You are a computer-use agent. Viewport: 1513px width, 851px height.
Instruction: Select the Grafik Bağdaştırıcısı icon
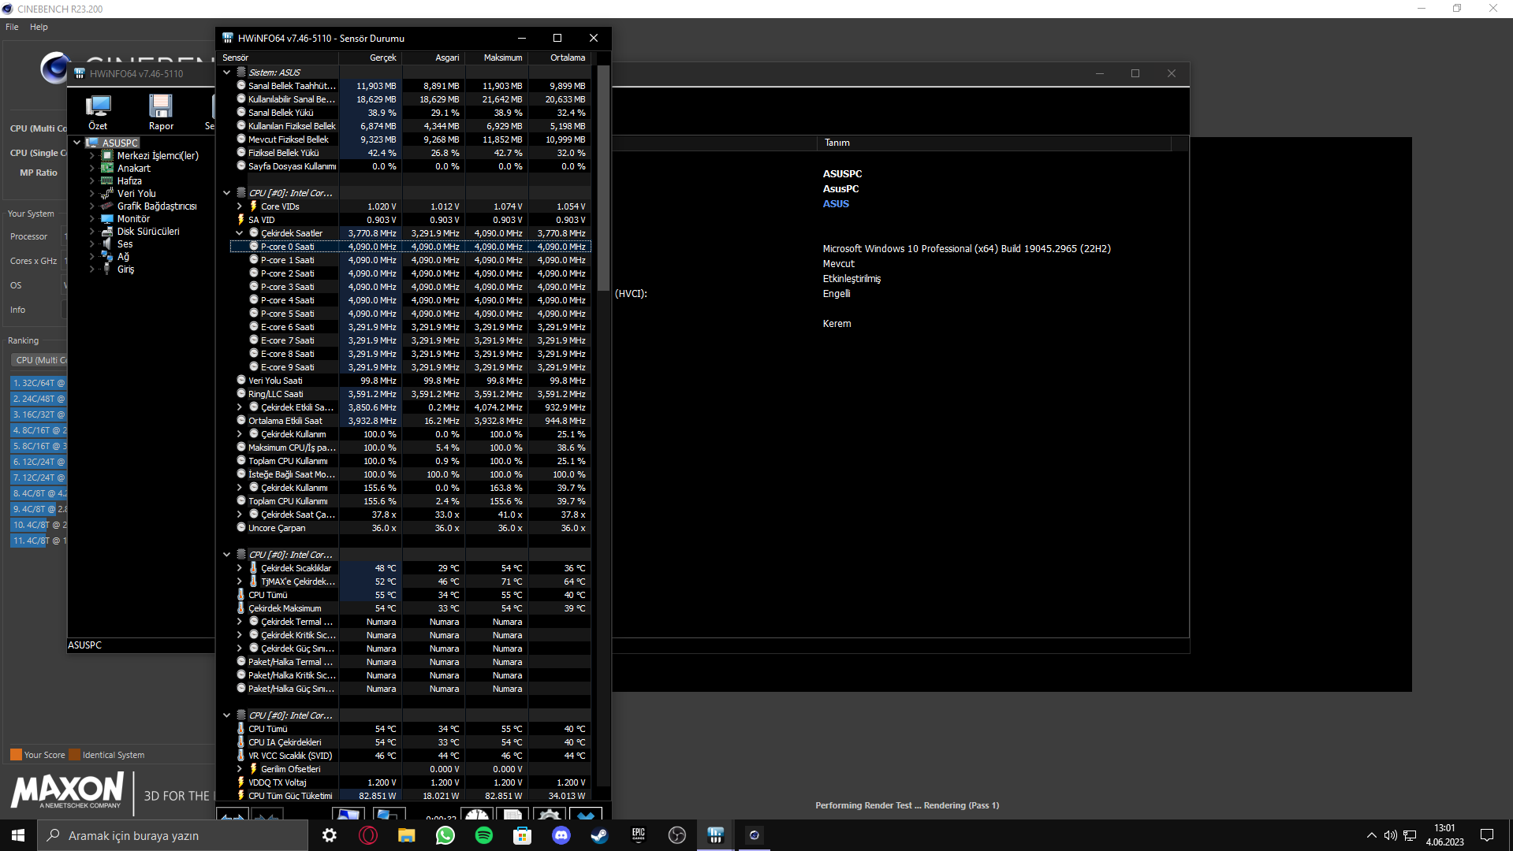pos(107,206)
